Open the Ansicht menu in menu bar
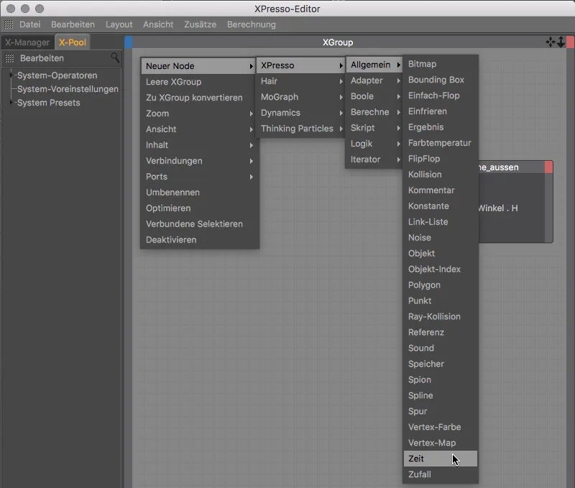The height and width of the screenshot is (488, 575). (x=158, y=24)
